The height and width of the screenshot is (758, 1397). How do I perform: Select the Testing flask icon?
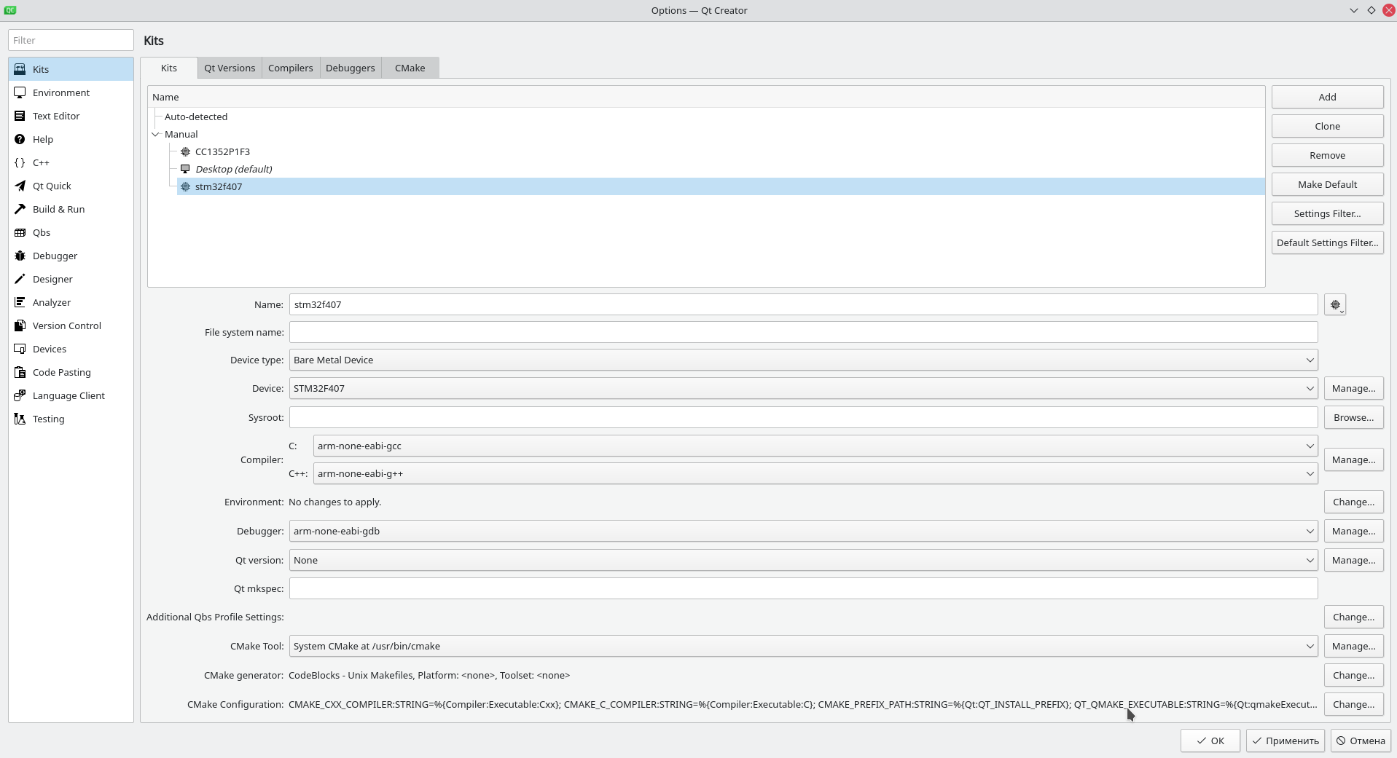coord(20,419)
